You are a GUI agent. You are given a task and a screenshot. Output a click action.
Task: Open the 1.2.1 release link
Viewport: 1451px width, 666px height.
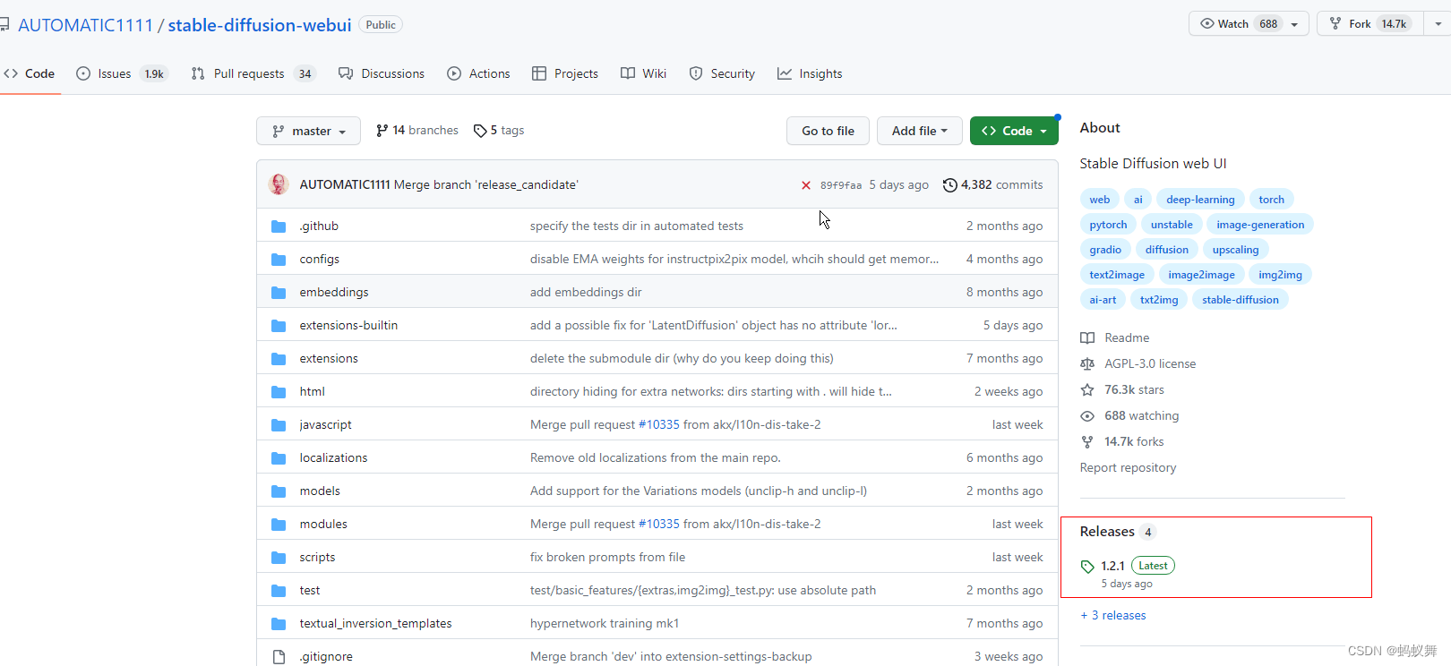1112,567
